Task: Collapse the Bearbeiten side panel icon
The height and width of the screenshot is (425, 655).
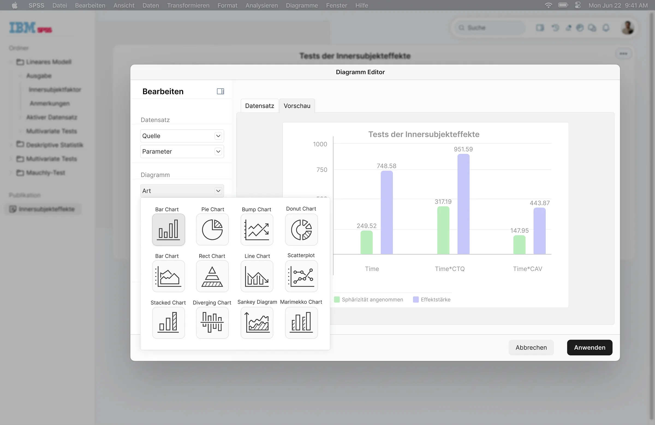Action: click(x=220, y=91)
